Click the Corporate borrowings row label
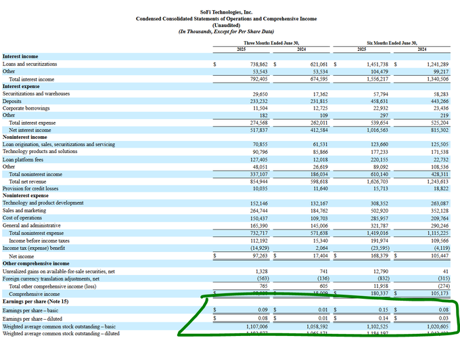 pyautogui.click(x=24, y=108)
